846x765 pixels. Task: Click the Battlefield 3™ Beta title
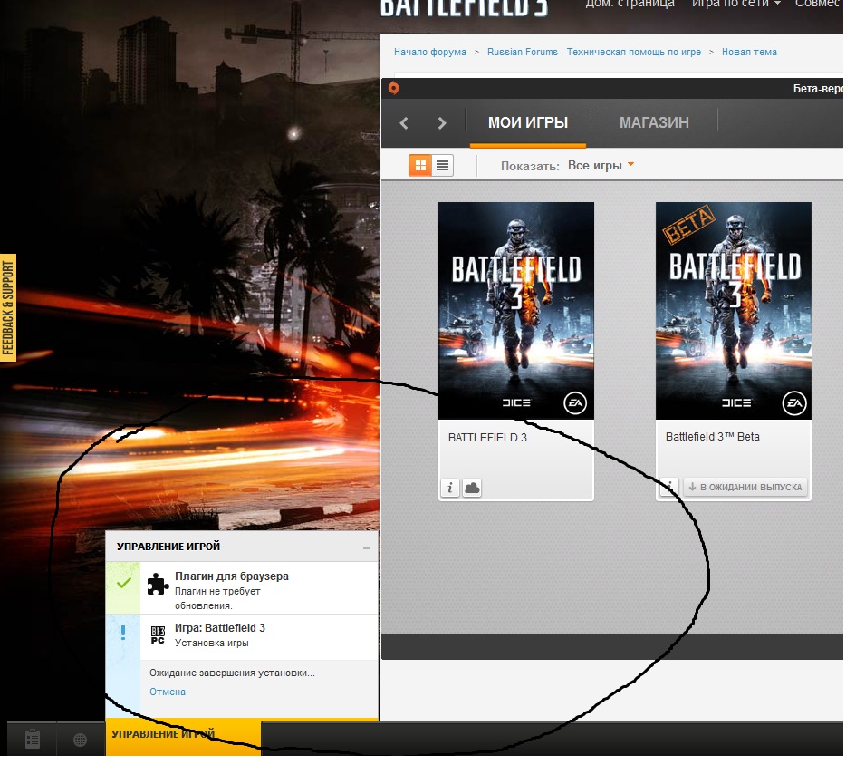712,437
